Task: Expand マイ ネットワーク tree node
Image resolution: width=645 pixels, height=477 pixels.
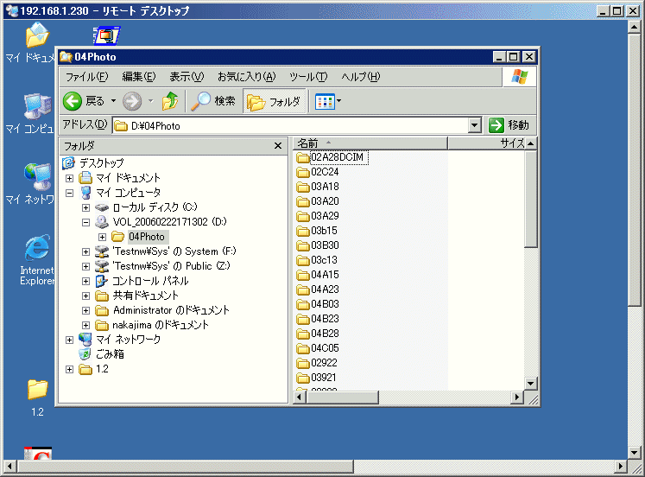Action: click(70, 340)
